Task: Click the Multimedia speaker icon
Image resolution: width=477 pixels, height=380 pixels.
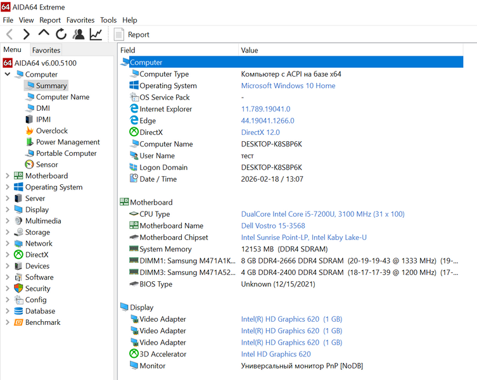Action: click(x=18, y=221)
